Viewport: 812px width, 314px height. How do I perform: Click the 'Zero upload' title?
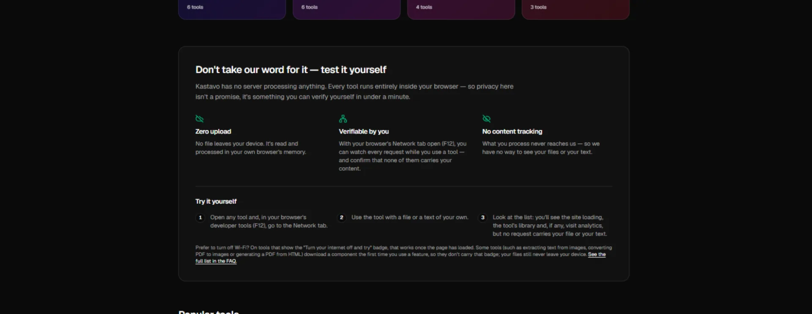tap(213, 131)
